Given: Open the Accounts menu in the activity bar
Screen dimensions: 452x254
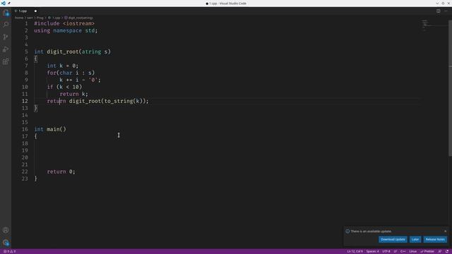Looking at the screenshot, I should click(x=6, y=230).
